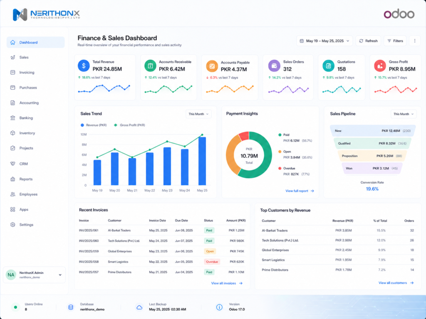Click the Overdue status badge for INV/2025/058

point(212,262)
